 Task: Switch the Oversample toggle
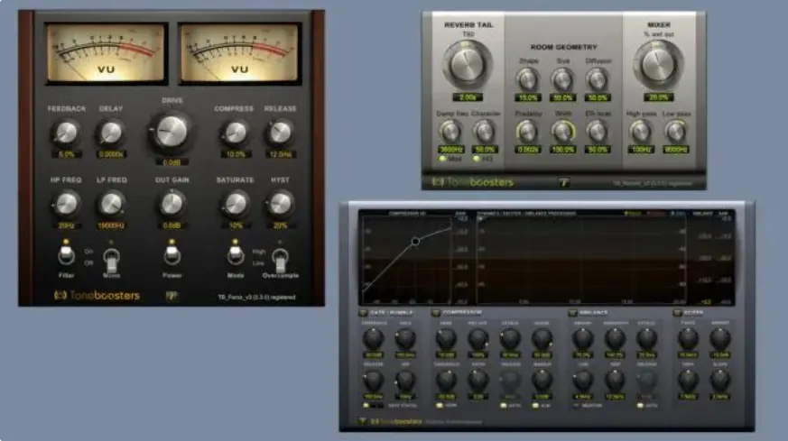[x=280, y=262]
